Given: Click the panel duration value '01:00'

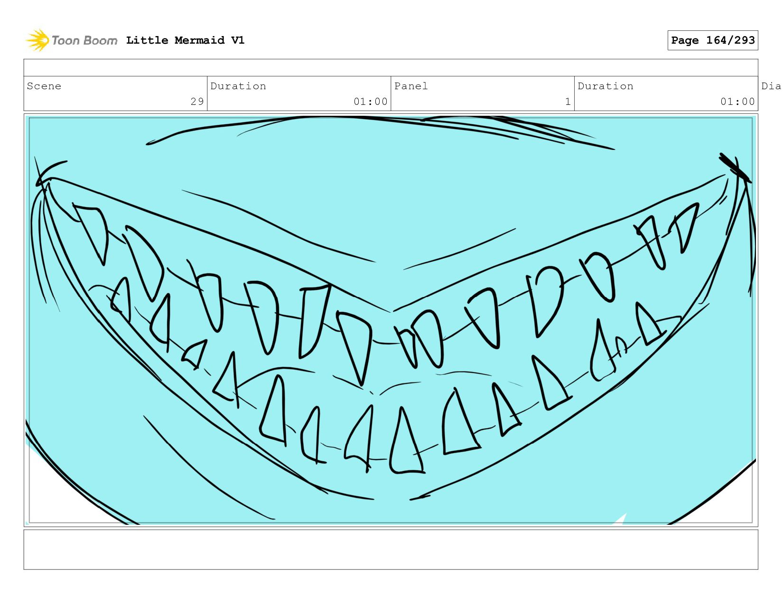Looking at the screenshot, I should [737, 102].
